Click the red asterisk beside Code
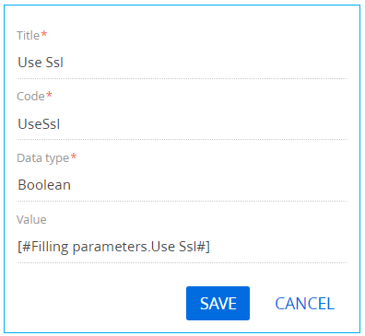Screen dimensions: 365x336 pyautogui.click(x=49, y=95)
